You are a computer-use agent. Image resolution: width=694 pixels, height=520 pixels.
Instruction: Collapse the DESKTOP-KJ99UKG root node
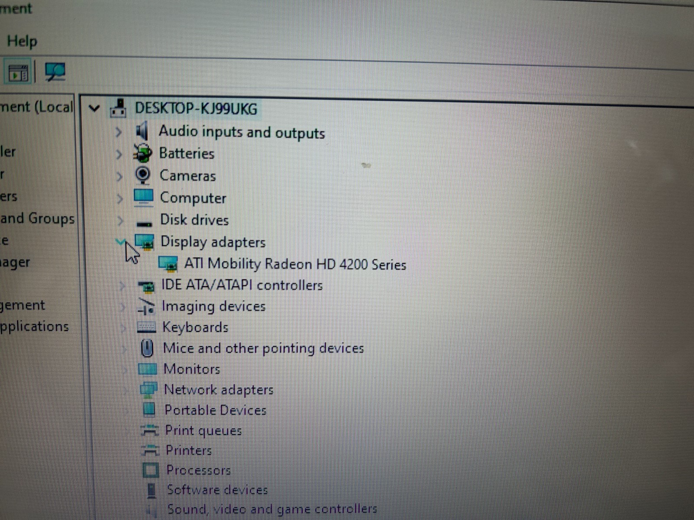point(94,108)
